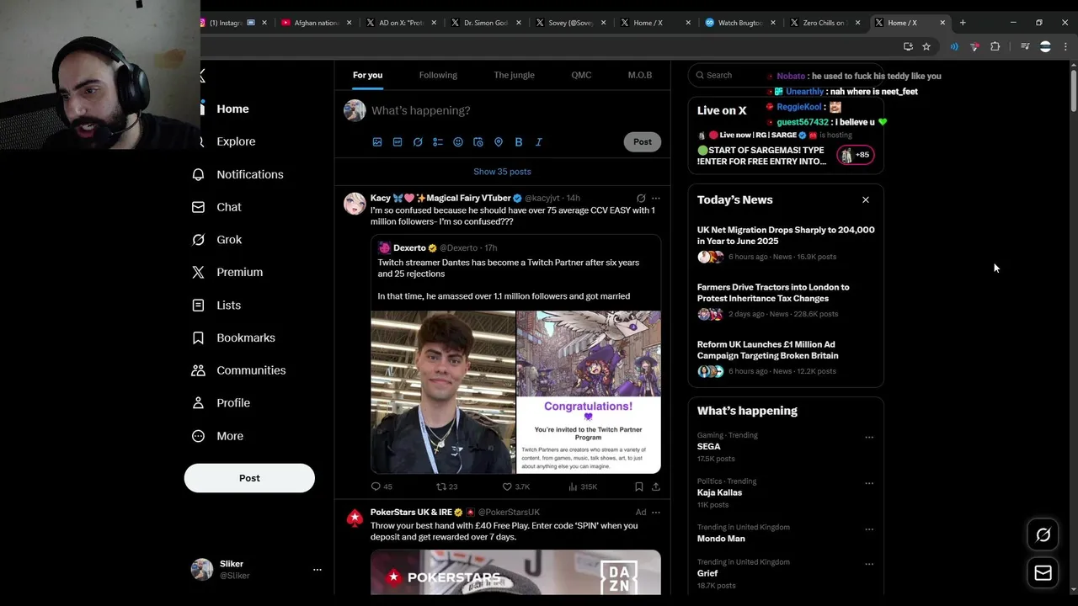
Task: Open Grok icon in sidebar
Action: [198, 240]
